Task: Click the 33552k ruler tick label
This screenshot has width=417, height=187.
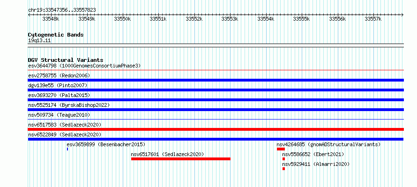Action: [194, 19]
